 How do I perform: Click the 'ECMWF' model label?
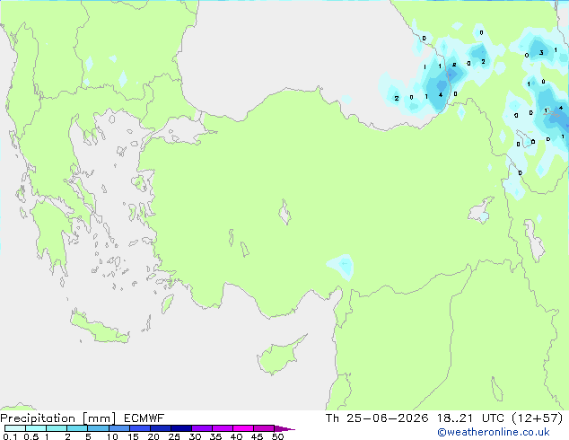144,418
